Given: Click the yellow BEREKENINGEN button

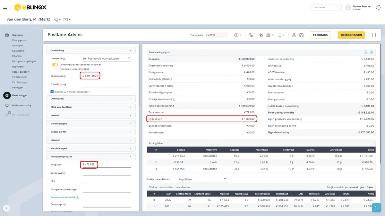Looking at the screenshot, I should point(351,35).
